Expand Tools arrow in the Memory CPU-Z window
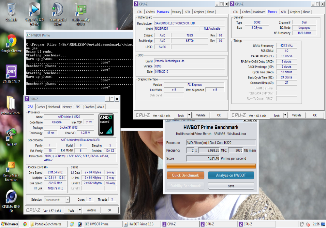 pyautogui.click(x=285, y=115)
